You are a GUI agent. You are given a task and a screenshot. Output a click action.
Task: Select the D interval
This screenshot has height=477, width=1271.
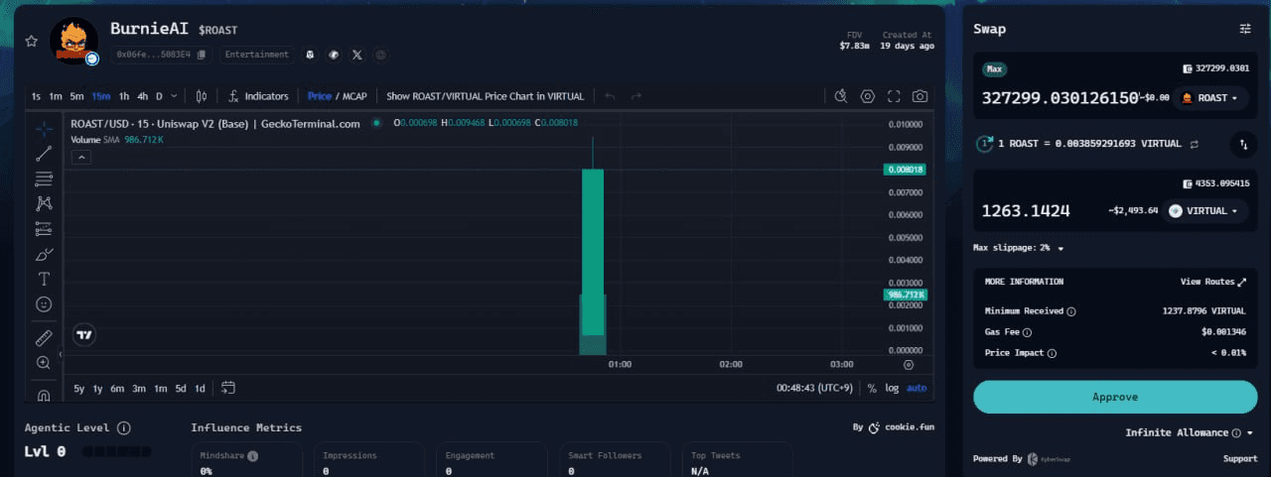[x=159, y=96]
